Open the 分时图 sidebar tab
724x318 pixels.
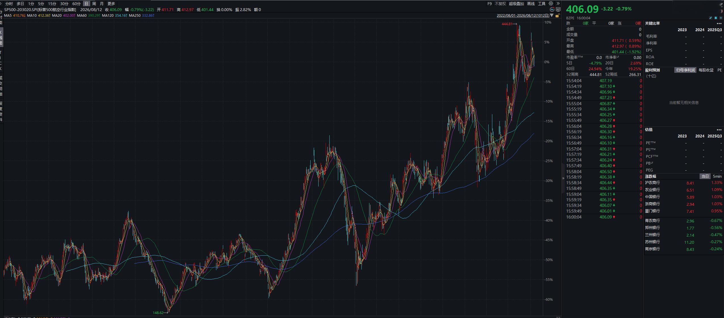1,17
